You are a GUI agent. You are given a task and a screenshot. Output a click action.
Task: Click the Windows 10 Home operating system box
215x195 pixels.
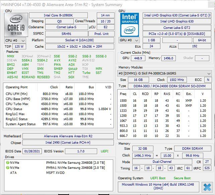pyautogui.click(x=157, y=187)
